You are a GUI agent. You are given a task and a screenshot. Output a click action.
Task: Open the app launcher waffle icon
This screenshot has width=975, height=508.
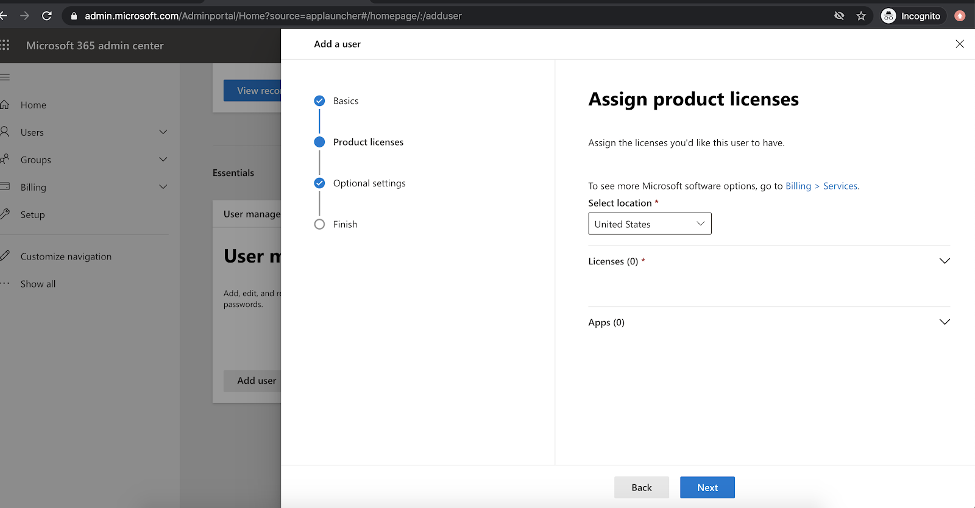(x=5, y=45)
